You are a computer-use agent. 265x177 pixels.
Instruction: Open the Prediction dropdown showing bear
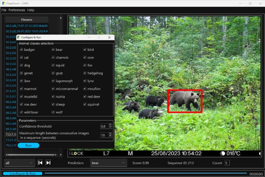(x=108, y=163)
